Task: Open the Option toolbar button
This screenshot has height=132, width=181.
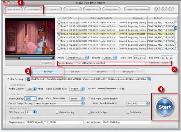Action: pos(72,9)
